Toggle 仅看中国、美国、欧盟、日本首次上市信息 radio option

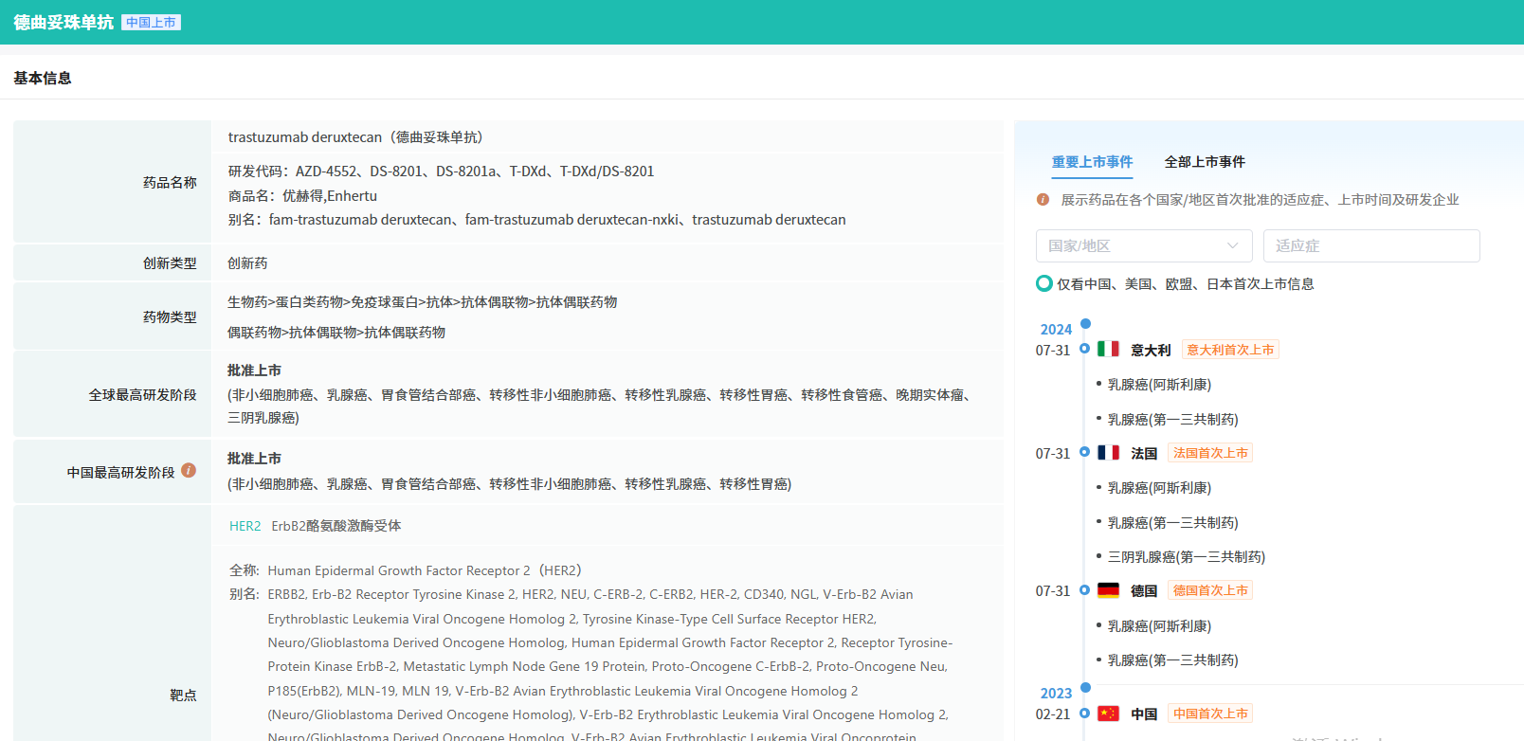(x=1044, y=283)
